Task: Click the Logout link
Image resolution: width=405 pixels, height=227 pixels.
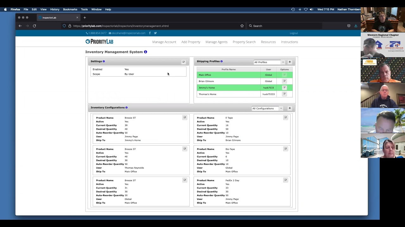Action: click(x=294, y=33)
